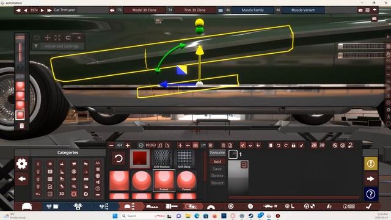Select the move gizmo crosshair tool
This screenshot has width=391, height=220.
click(x=48, y=38)
